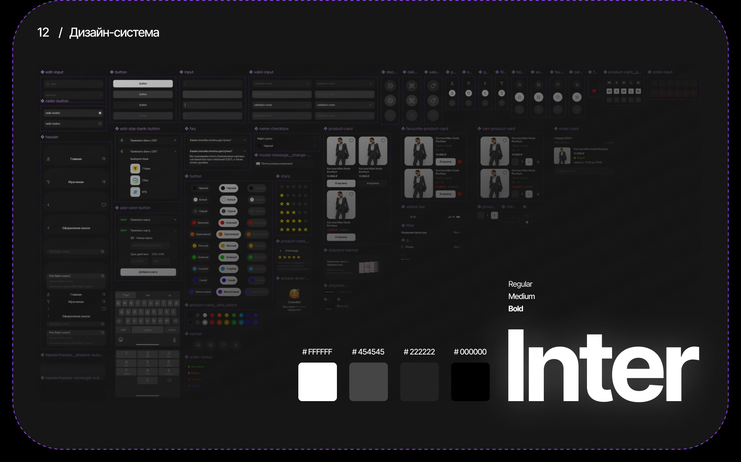Expand first Привязать банк с СБП row
The height and width of the screenshot is (462, 741).
(175, 140)
